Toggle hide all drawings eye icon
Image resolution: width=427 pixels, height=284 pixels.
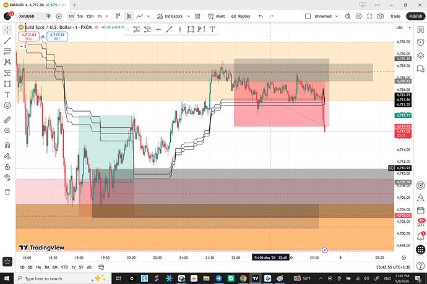click(x=7, y=177)
